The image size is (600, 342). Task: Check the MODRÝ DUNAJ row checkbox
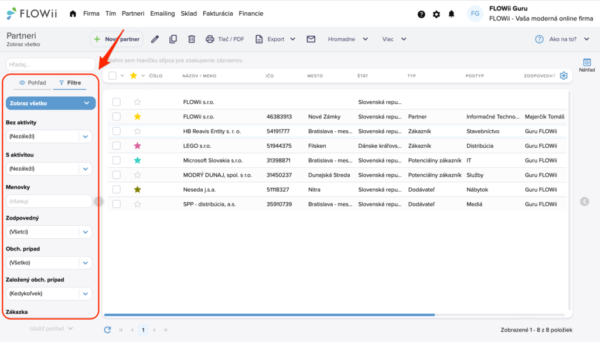coord(117,175)
